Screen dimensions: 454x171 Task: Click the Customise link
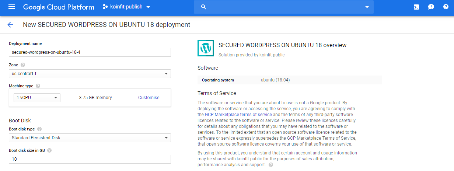pyautogui.click(x=149, y=98)
